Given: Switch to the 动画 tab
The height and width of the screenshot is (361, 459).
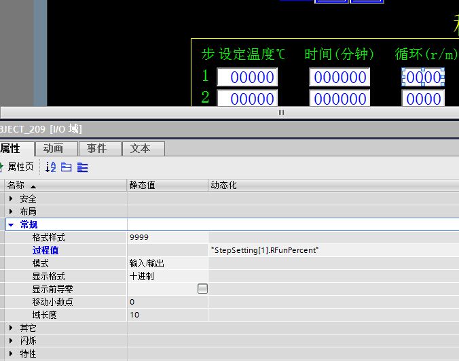Looking at the screenshot, I should coord(56,149).
